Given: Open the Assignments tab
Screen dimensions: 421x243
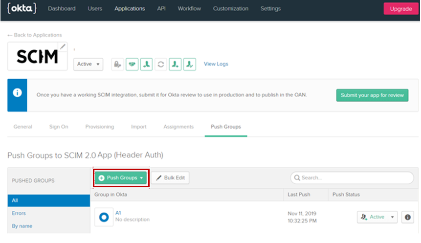Looking at the screenshot, I should click(x=178, y=127).
